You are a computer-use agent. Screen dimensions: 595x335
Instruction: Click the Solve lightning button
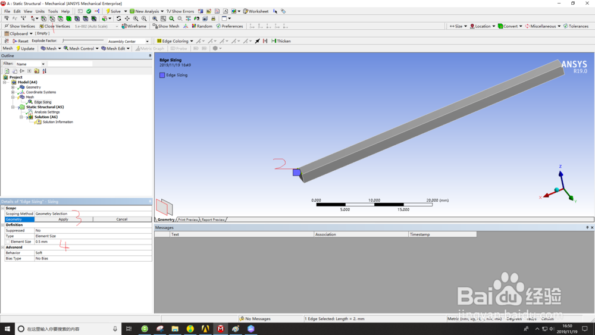[113, 11]
